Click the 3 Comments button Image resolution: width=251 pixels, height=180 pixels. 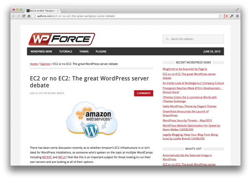pyautogui.click(x=143, y=93)
